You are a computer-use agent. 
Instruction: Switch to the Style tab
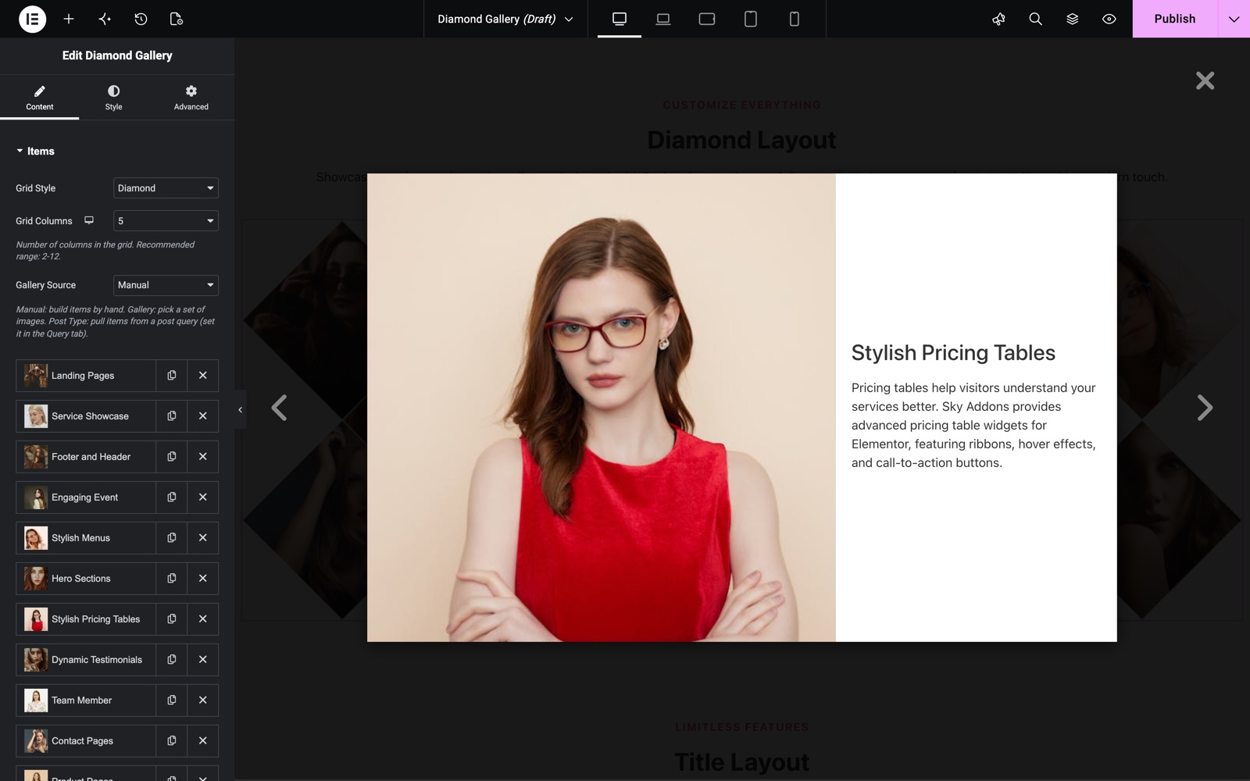pos(113,98)
